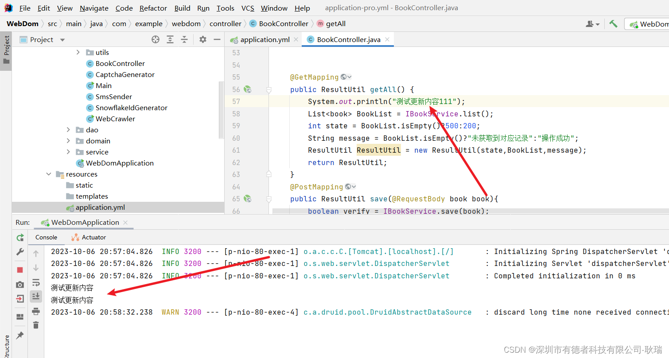Open the Help menu

coord(302,8)
